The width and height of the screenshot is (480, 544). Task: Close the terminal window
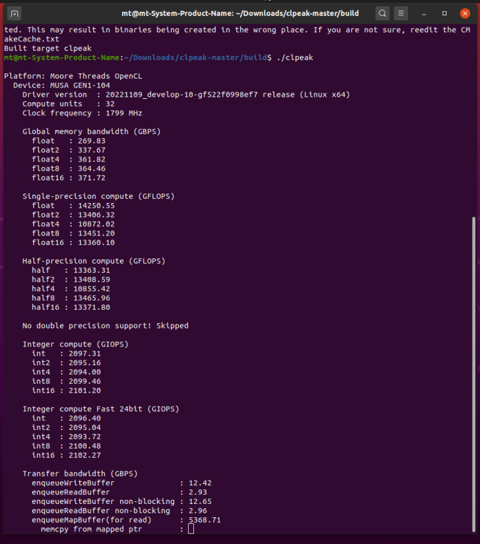pyautogui.click(x=465, y=13)
